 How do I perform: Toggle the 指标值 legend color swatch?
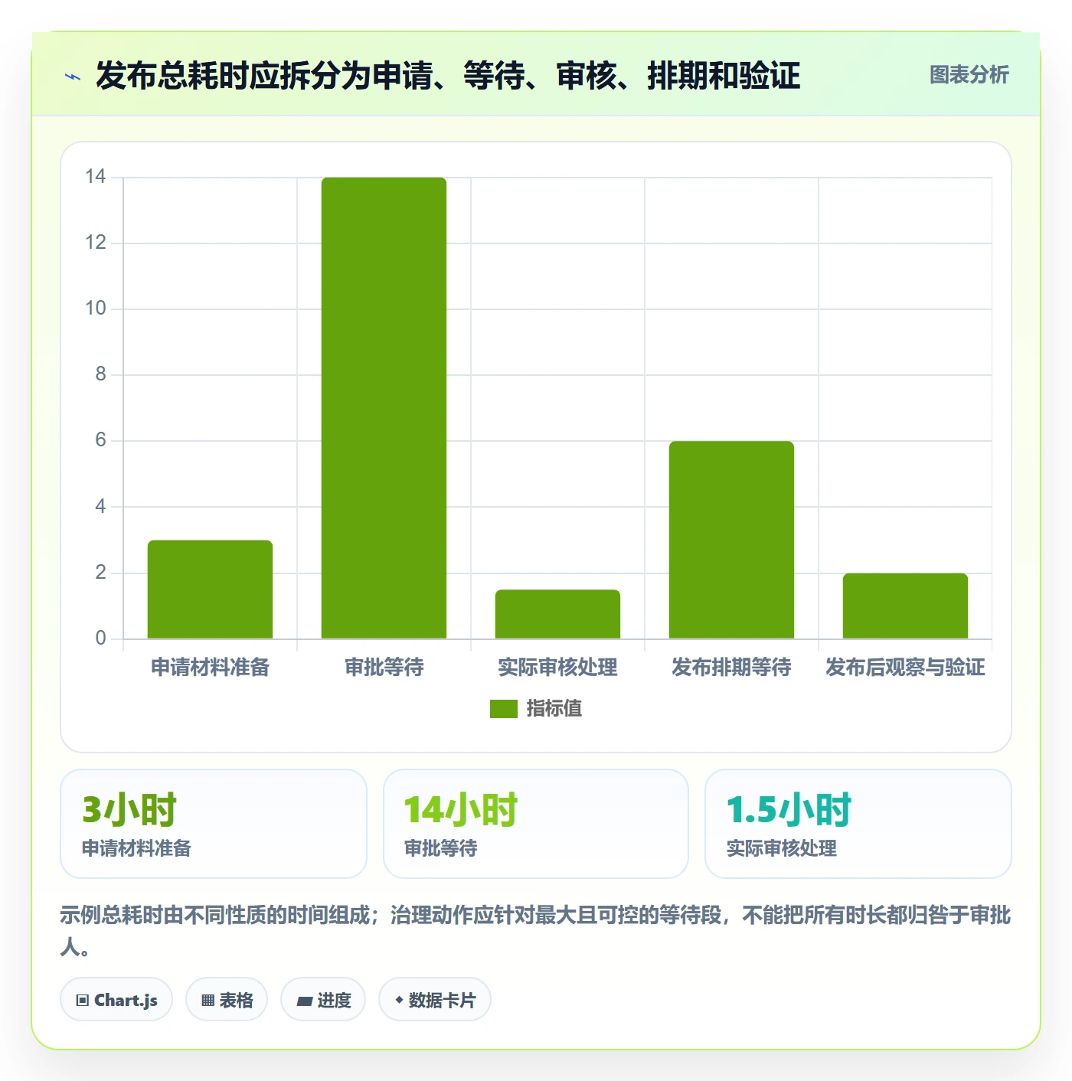(503, 709)
